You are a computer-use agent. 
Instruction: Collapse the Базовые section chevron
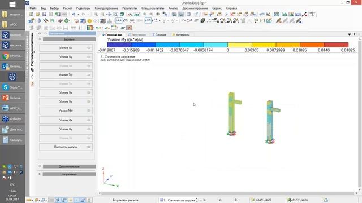point(40,39)
